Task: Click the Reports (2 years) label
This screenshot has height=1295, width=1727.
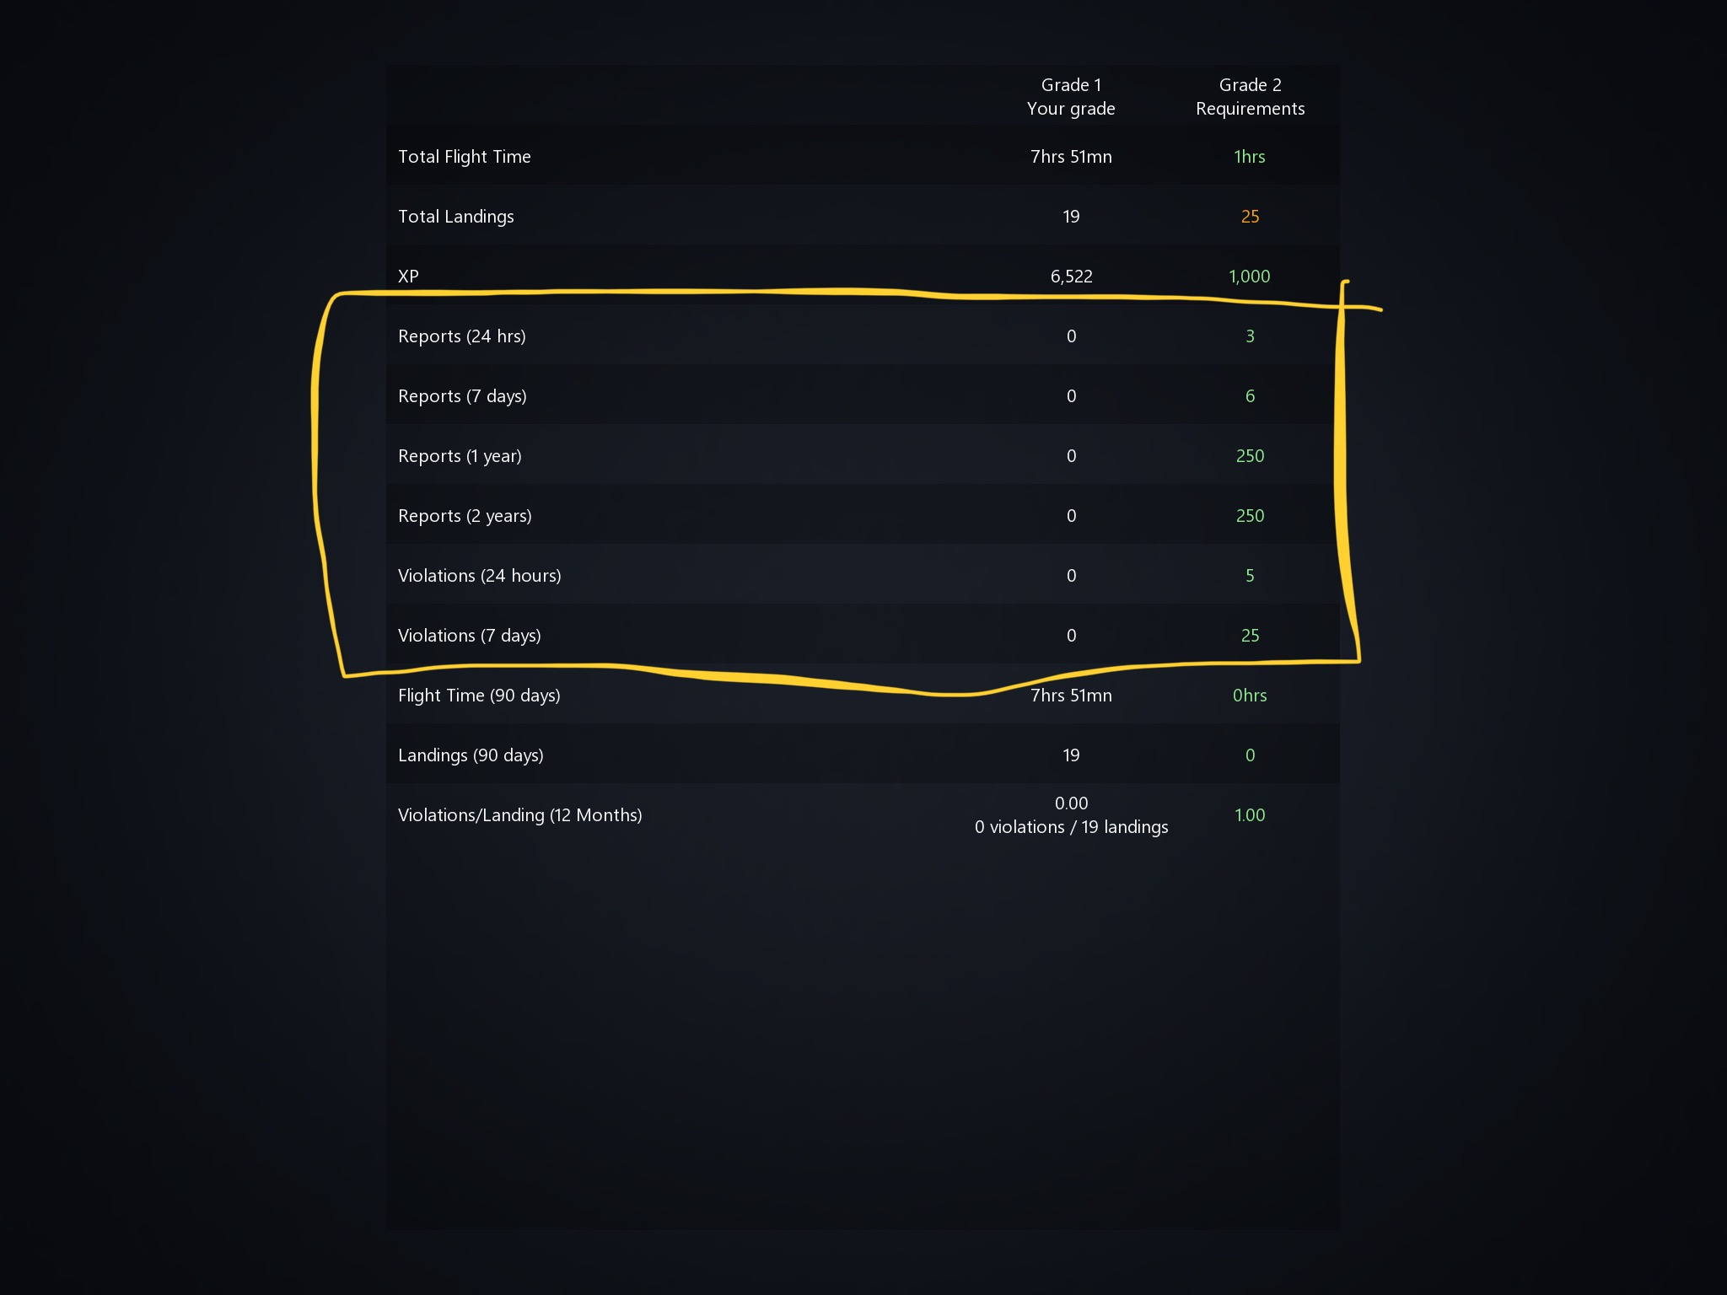Action: pyautogui.click(x=465, y=516)
